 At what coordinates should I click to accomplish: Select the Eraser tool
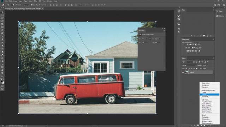[2, 46]
